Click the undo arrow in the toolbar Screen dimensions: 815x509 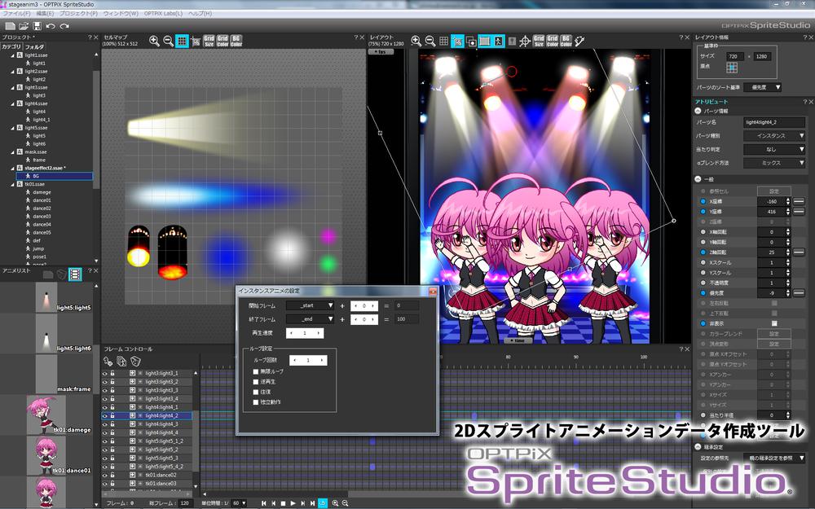click(51, 26)
